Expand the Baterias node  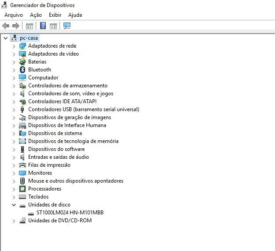(x=14, y=62)
